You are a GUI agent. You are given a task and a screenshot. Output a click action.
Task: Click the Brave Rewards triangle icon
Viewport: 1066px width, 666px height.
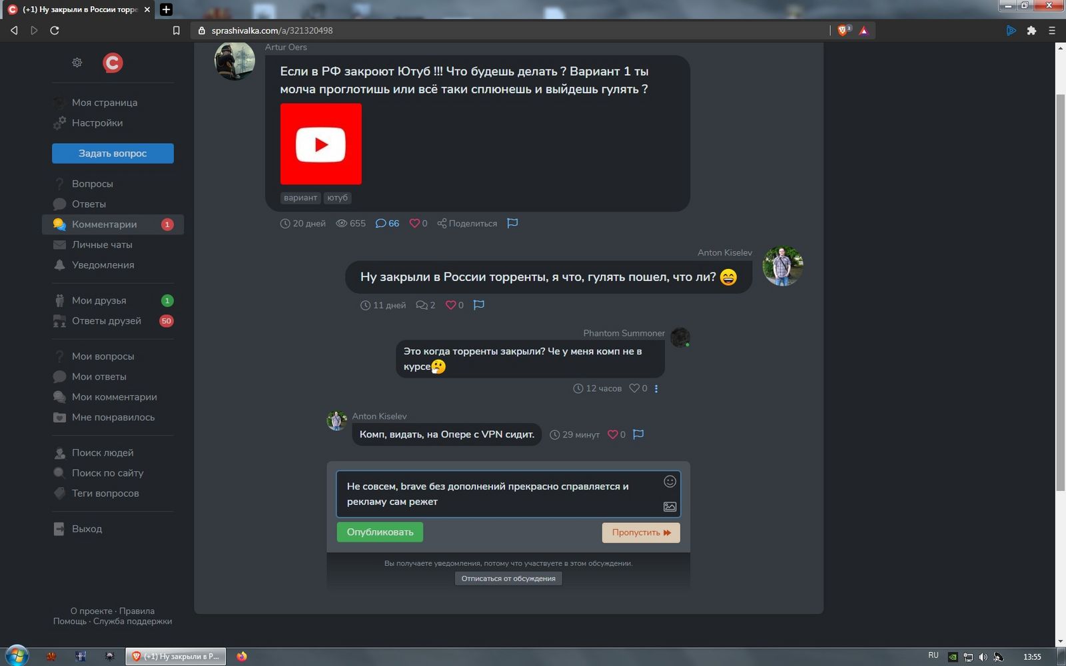863,31
